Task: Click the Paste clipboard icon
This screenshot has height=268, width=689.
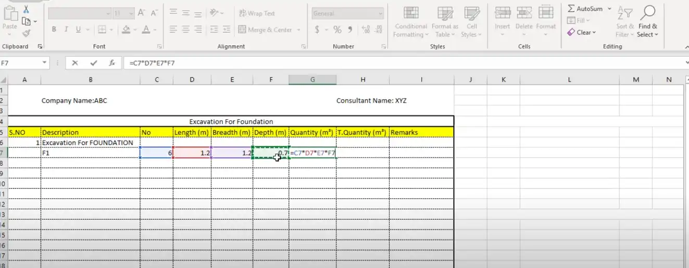Action: (10, 14)
